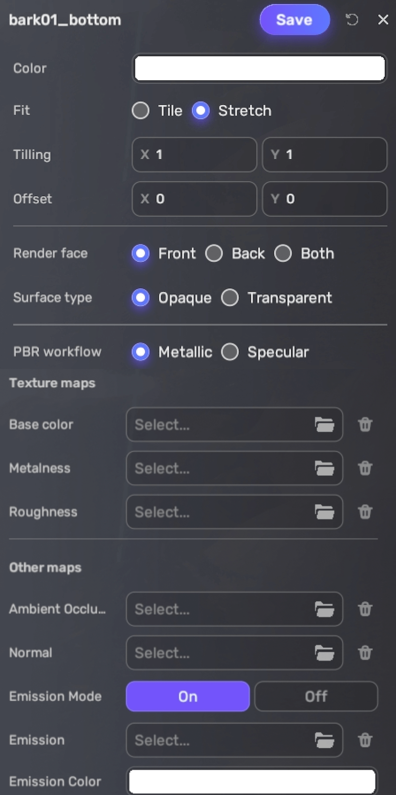396x795 pixels.
Task: Browse files for Ambient Occlusion map
Action: click(325, 609)
